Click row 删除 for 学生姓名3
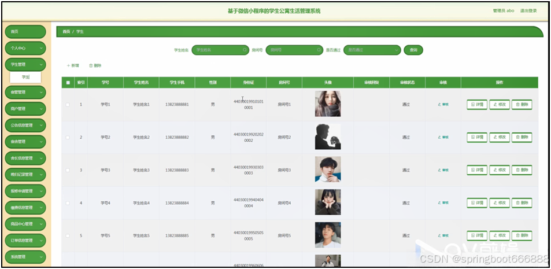This screenshot has height=269, width=551. [522, 170]
